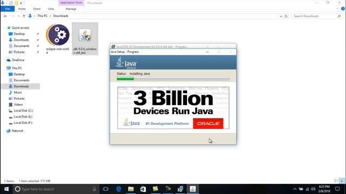Click the '1 item selected 375 MB' status text

point(35,181)
